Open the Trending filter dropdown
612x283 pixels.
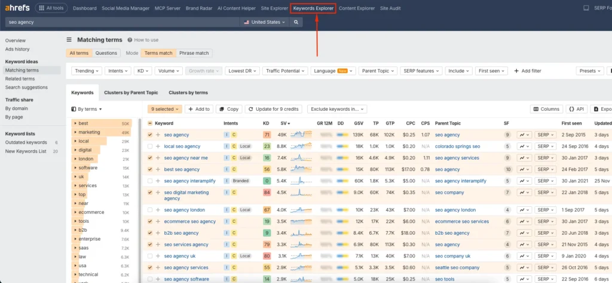coord(87,71)
